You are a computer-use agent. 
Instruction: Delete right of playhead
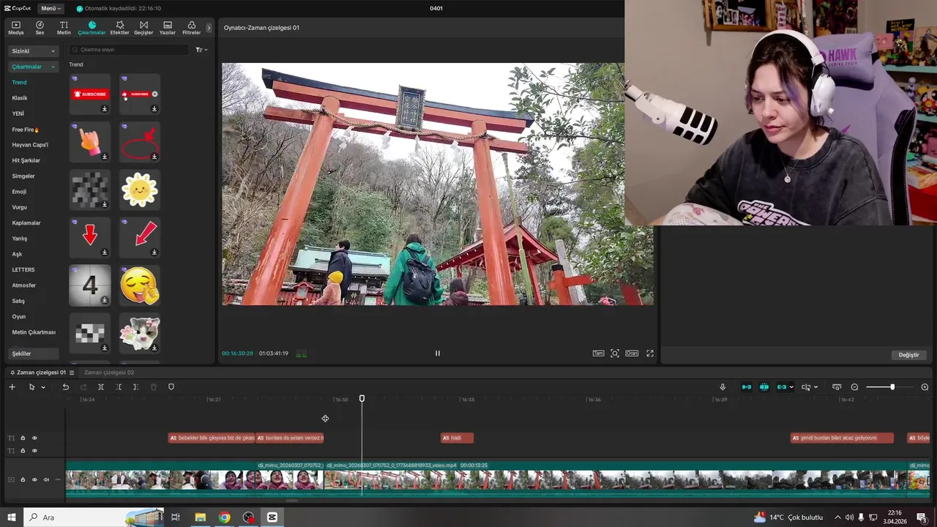pos(136,387)
